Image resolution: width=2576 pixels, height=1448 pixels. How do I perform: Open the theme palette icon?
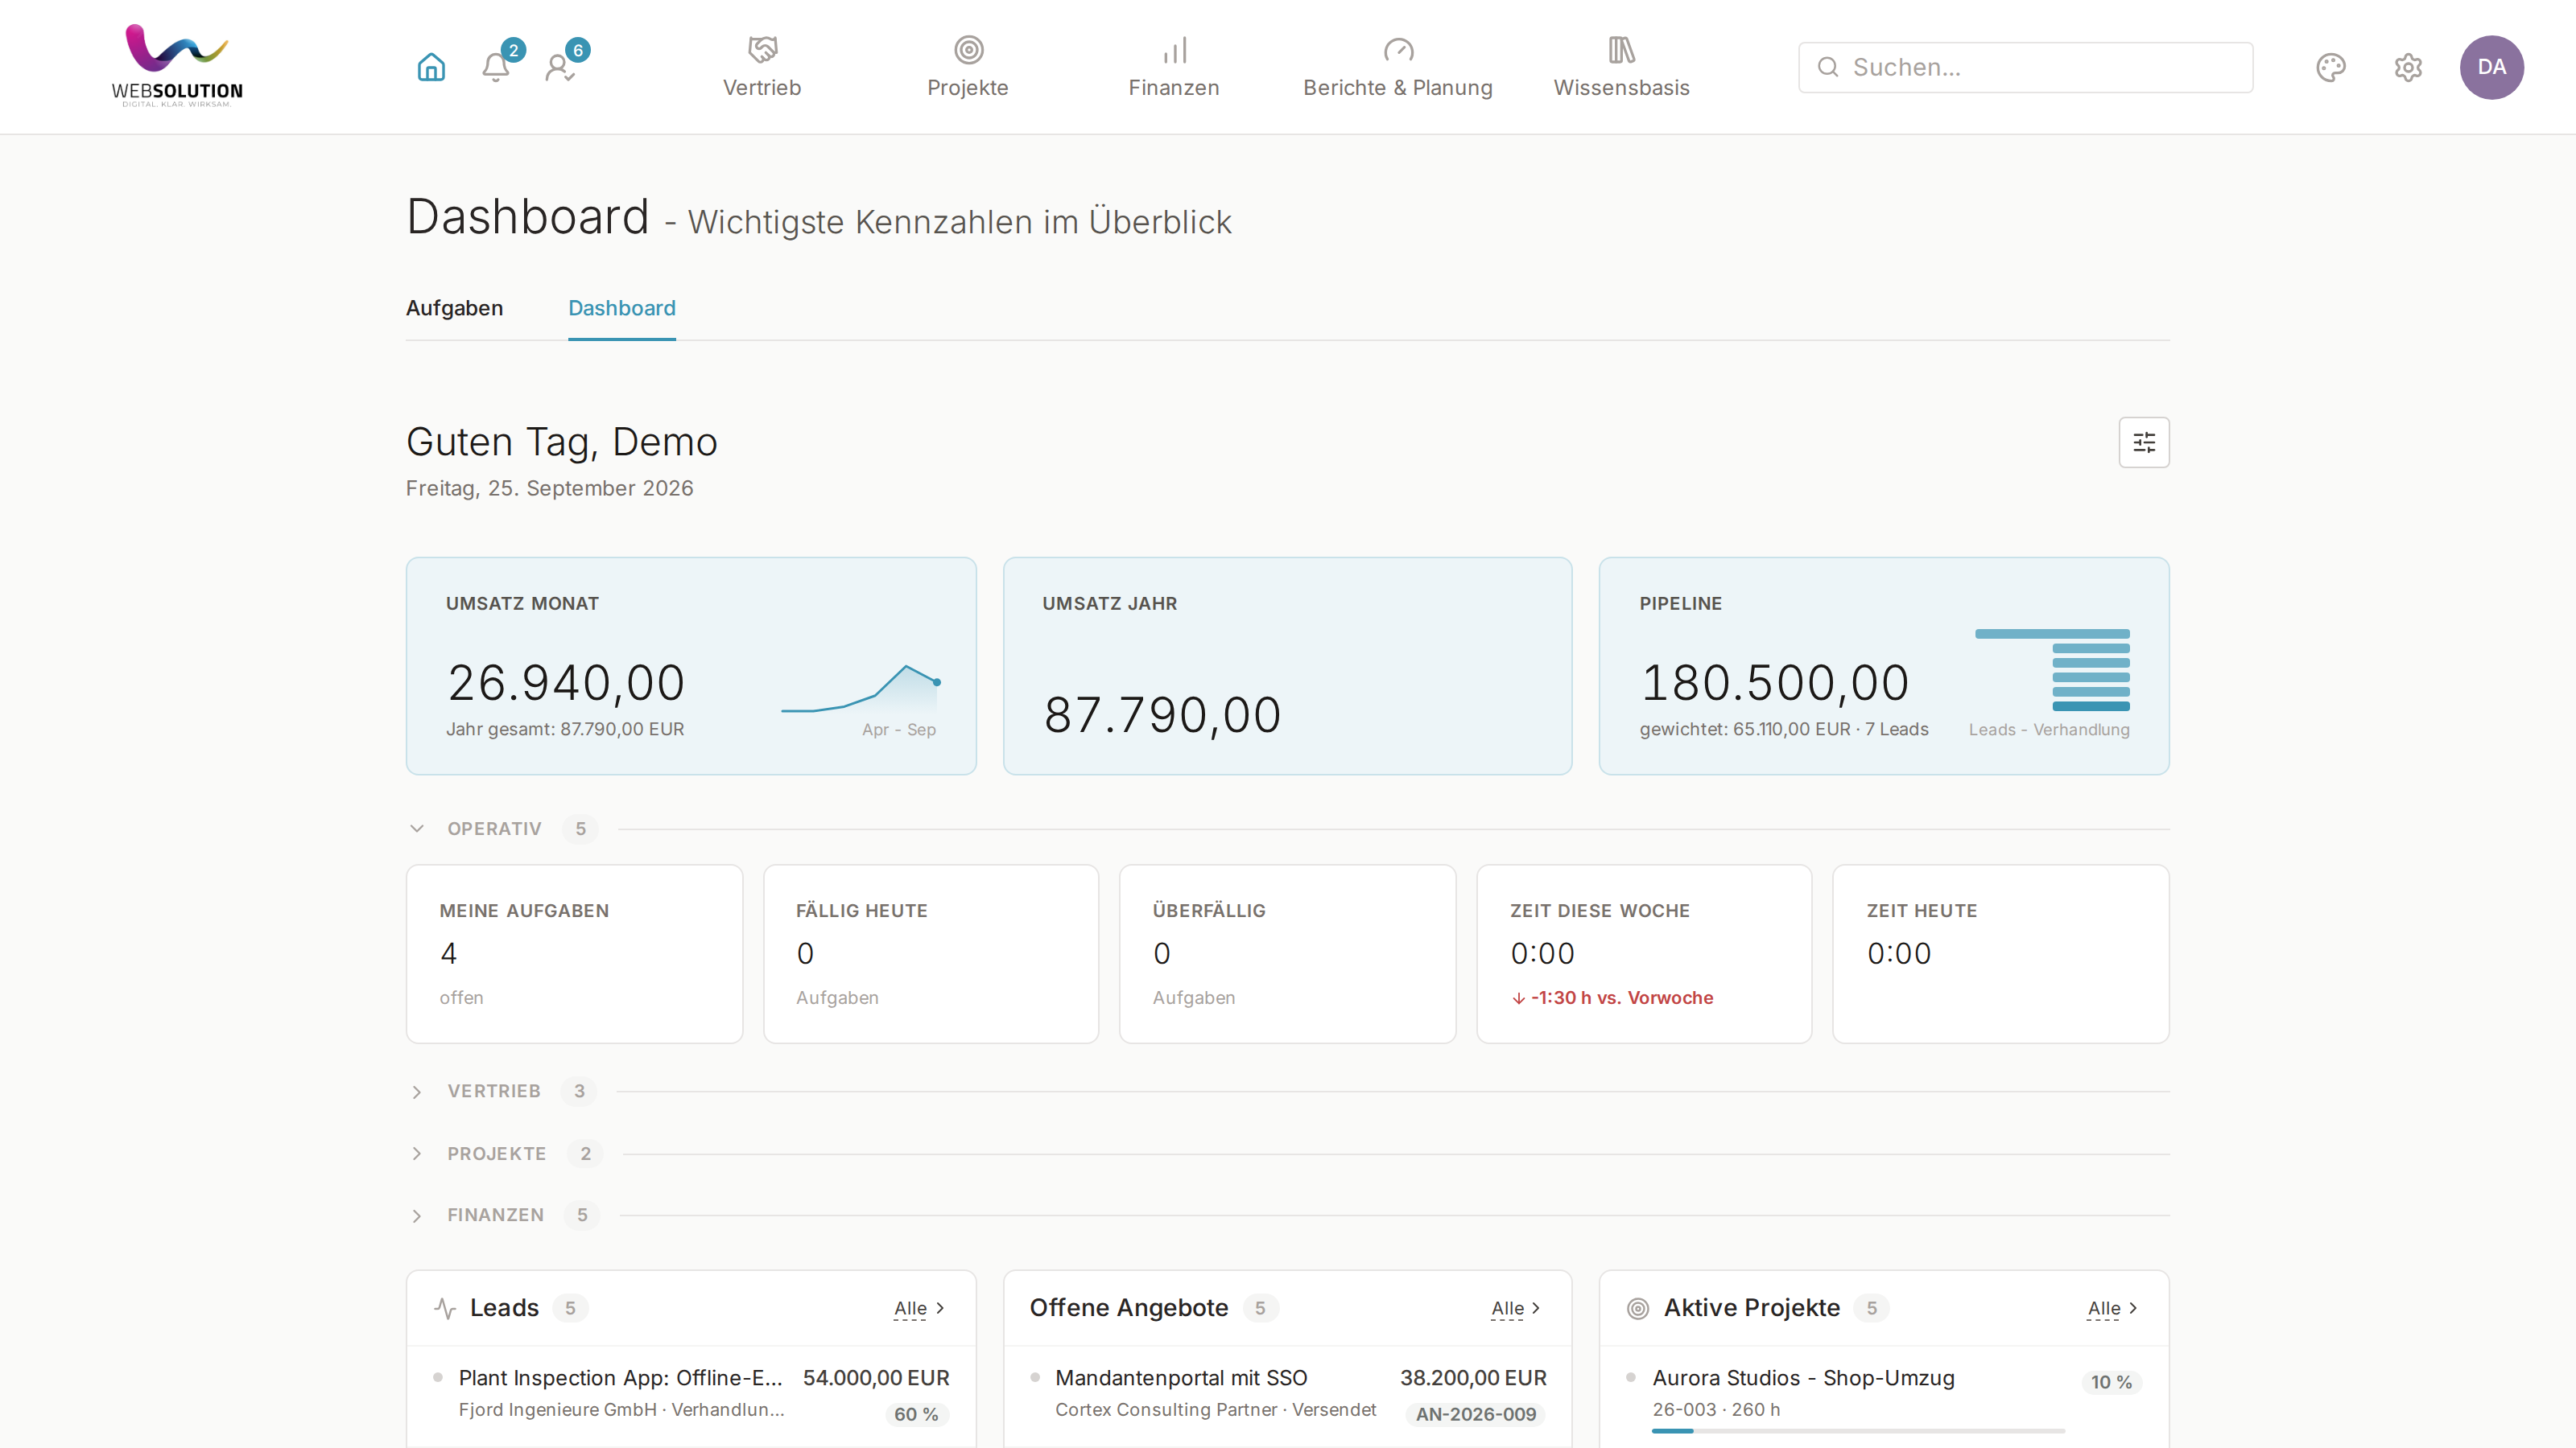[2330, 67]
